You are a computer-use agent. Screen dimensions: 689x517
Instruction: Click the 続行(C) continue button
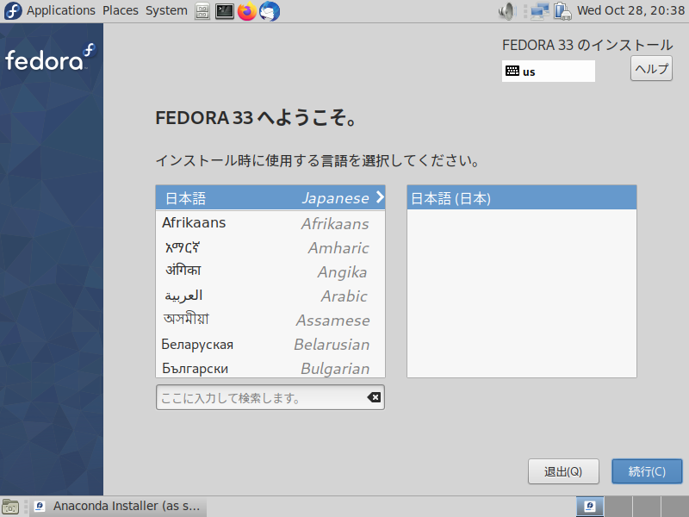coord(647,471)
